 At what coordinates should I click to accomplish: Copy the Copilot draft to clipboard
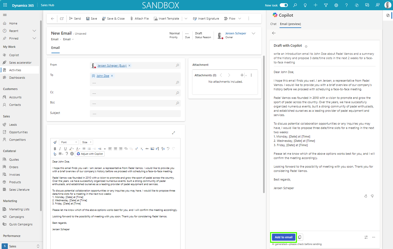pyautogui.click(x=300, y=237)
